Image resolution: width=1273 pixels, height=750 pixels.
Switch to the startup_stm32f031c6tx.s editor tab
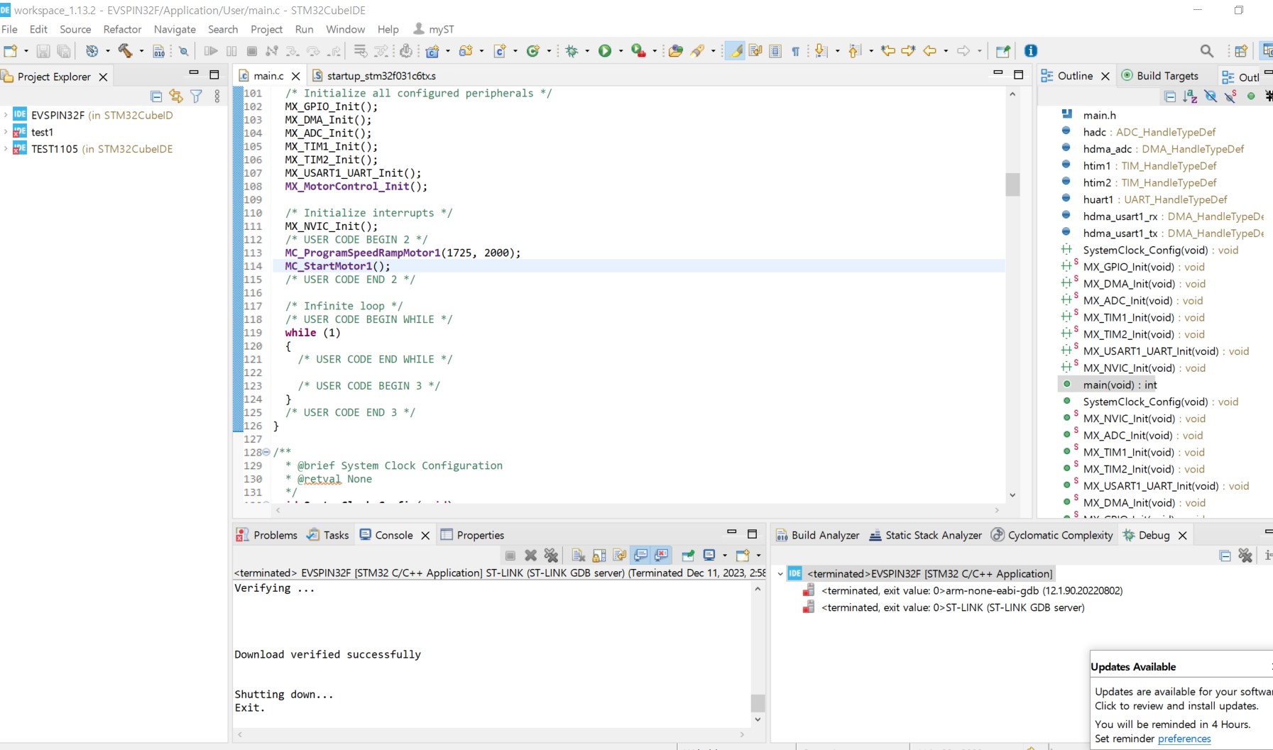381,76
